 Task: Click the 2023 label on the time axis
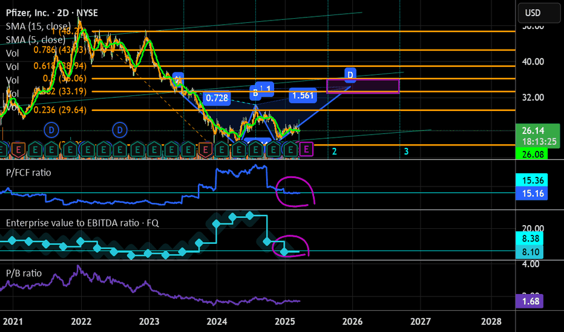[149, 321]
